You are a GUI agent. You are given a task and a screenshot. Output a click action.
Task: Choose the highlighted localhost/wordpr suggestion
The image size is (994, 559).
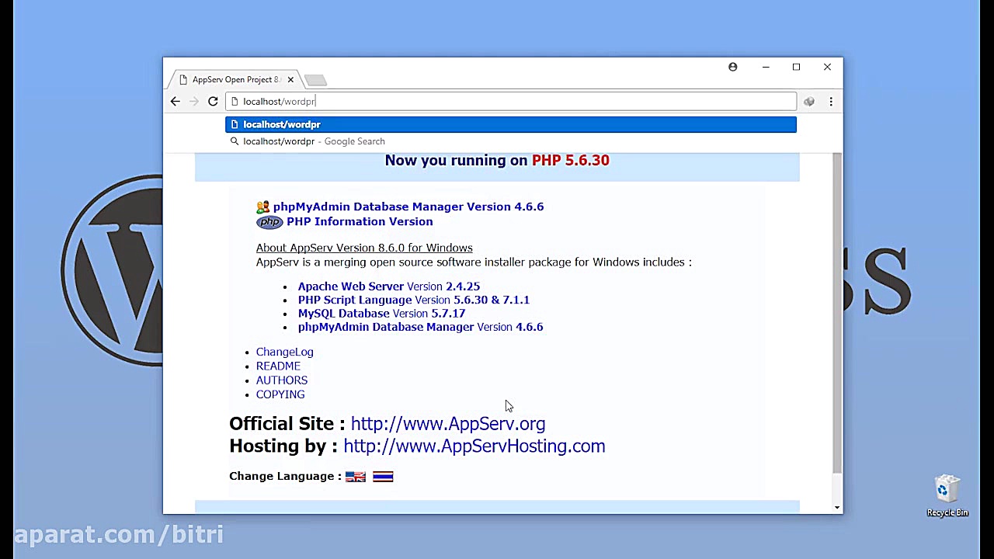coord(511,124)
